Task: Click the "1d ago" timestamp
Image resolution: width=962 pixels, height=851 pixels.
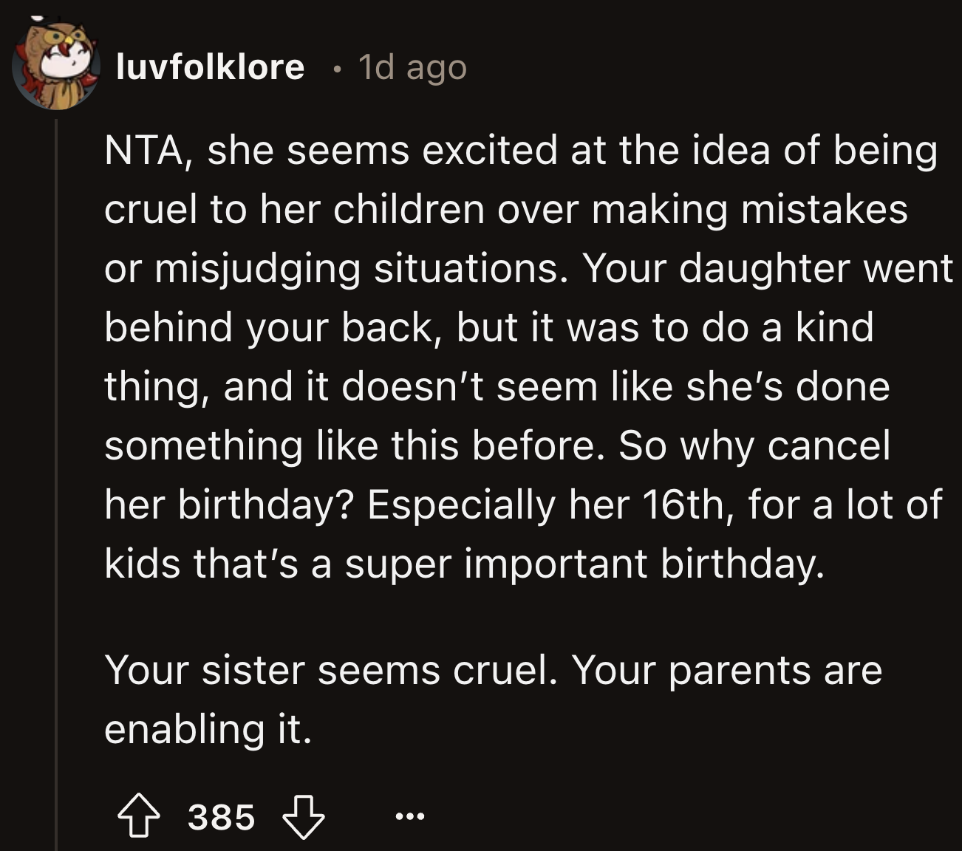Action: pos(412,68)
